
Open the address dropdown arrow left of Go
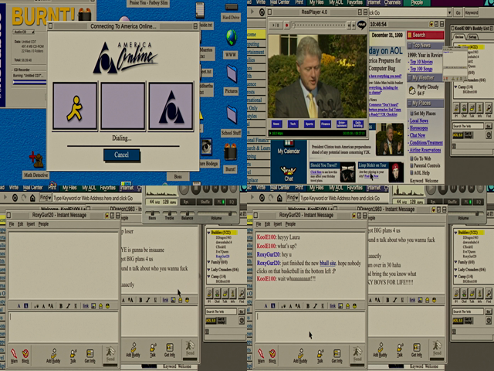[x=449, y=12]
